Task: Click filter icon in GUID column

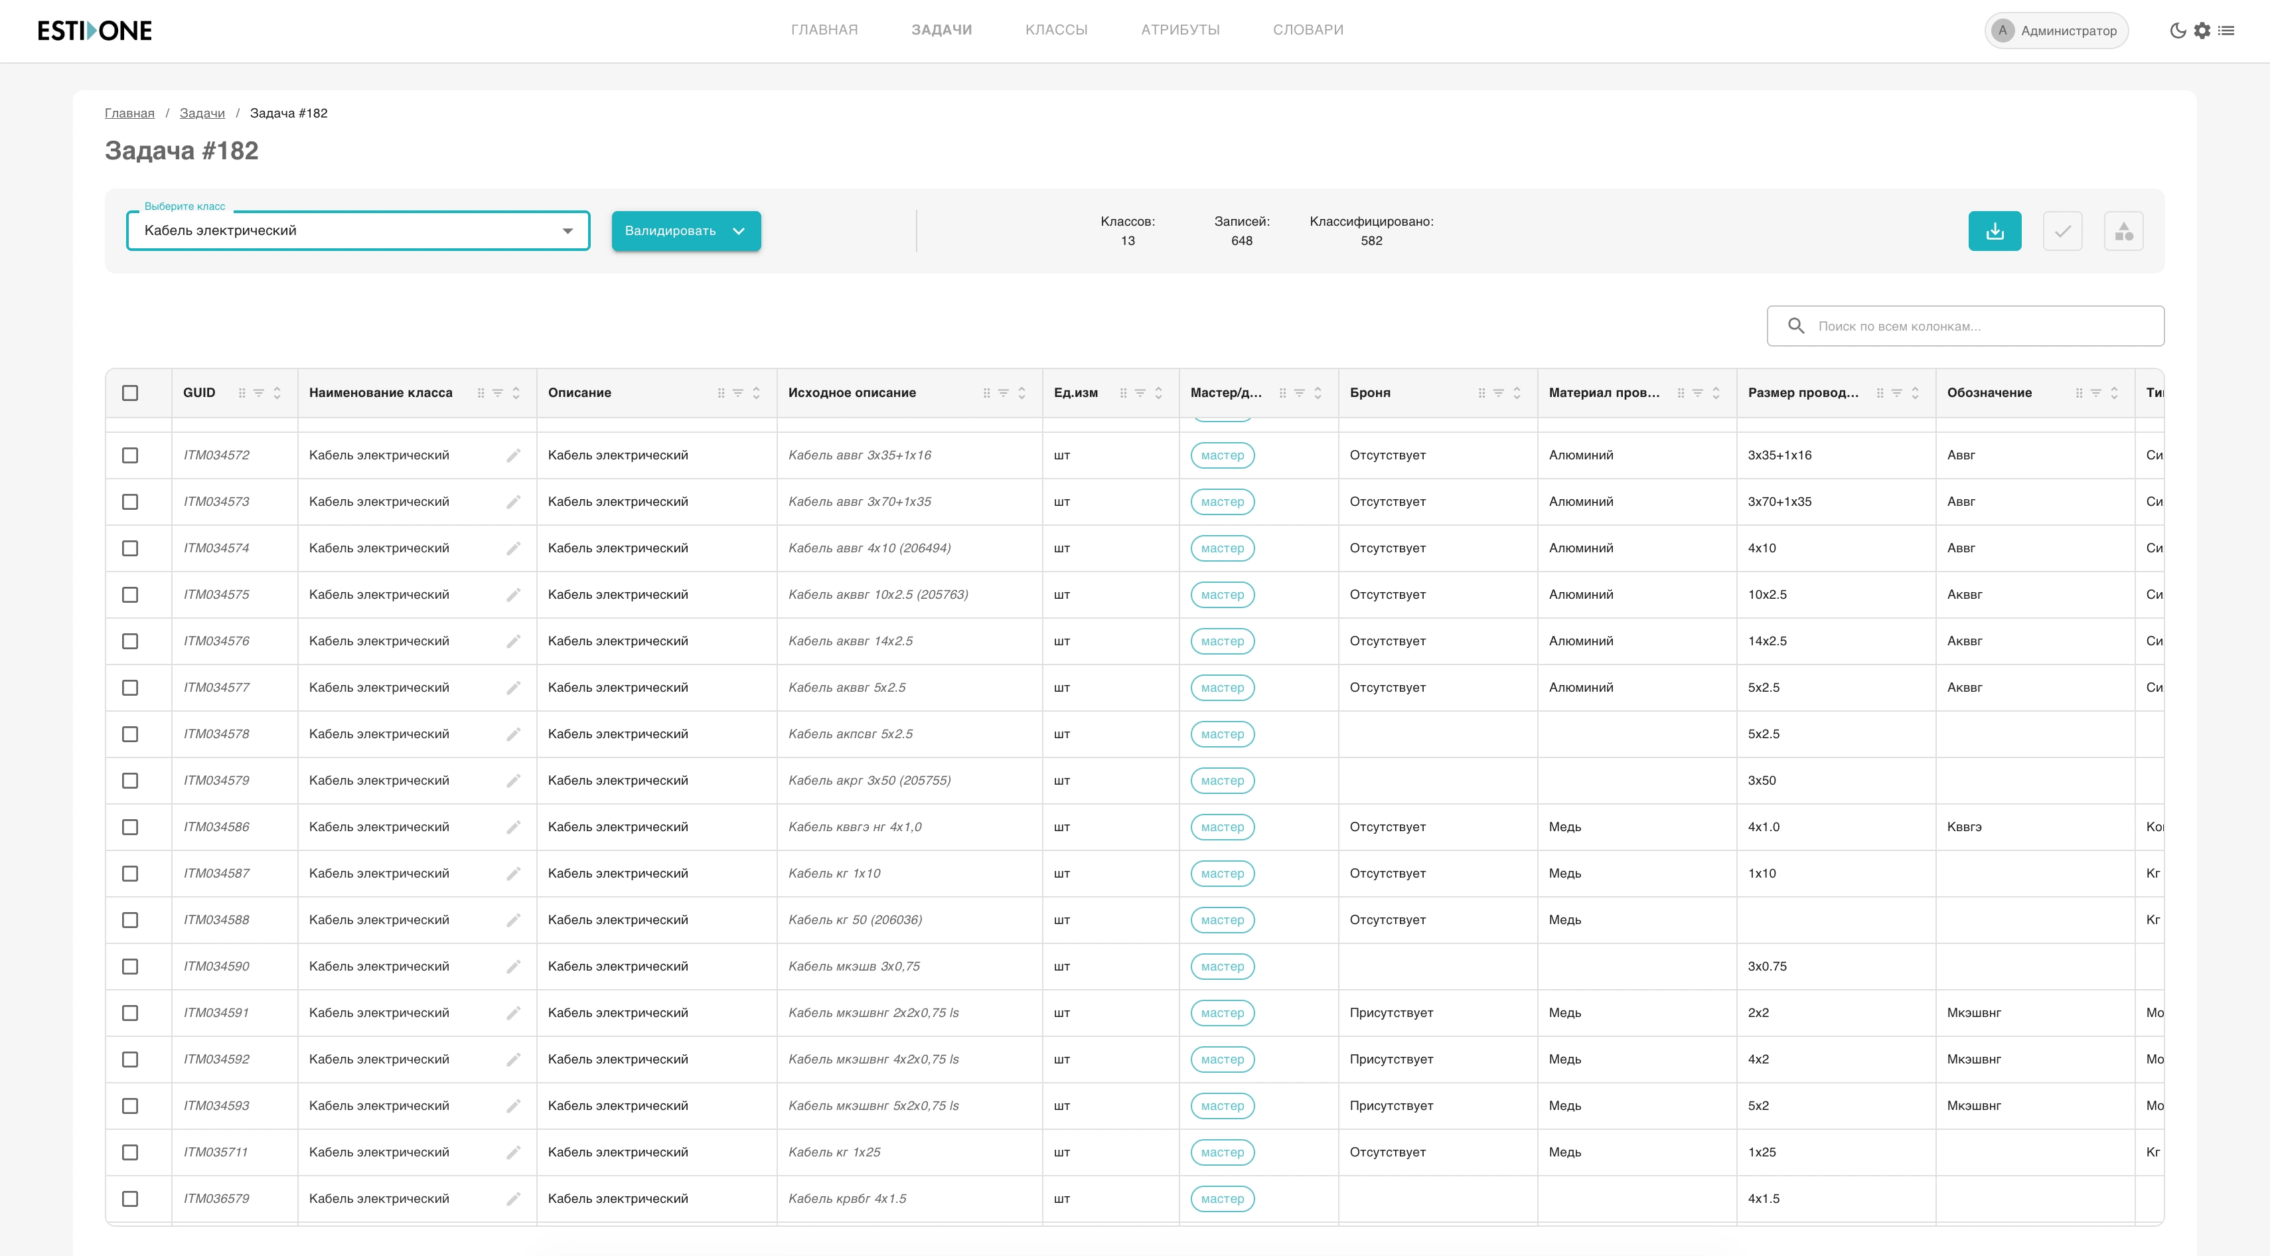Action: pyautogui.click(x=259, y=393)
